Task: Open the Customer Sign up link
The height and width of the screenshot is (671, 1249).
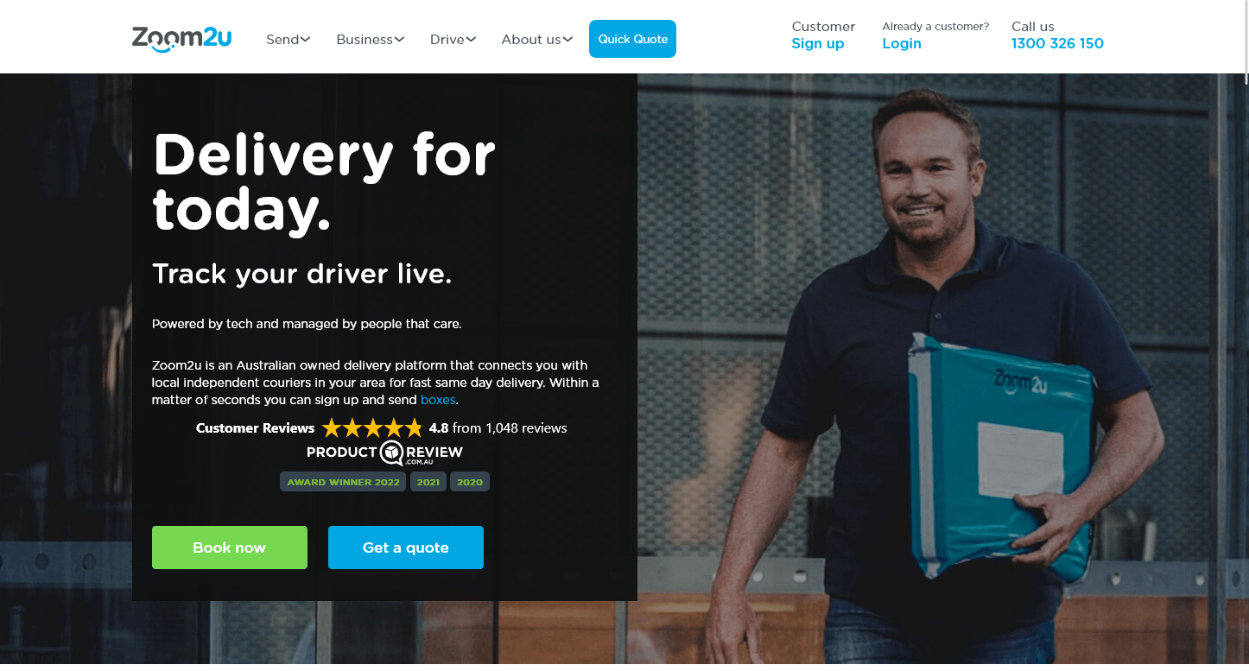Action: click(817, 43)
